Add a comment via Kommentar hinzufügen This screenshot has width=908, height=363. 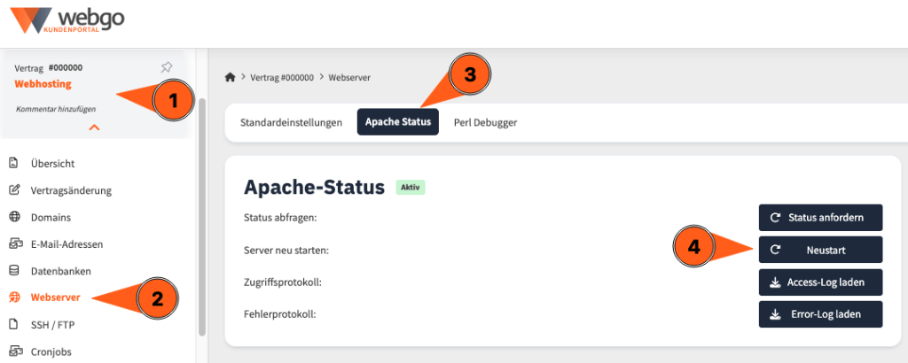(x=56, y=109)
